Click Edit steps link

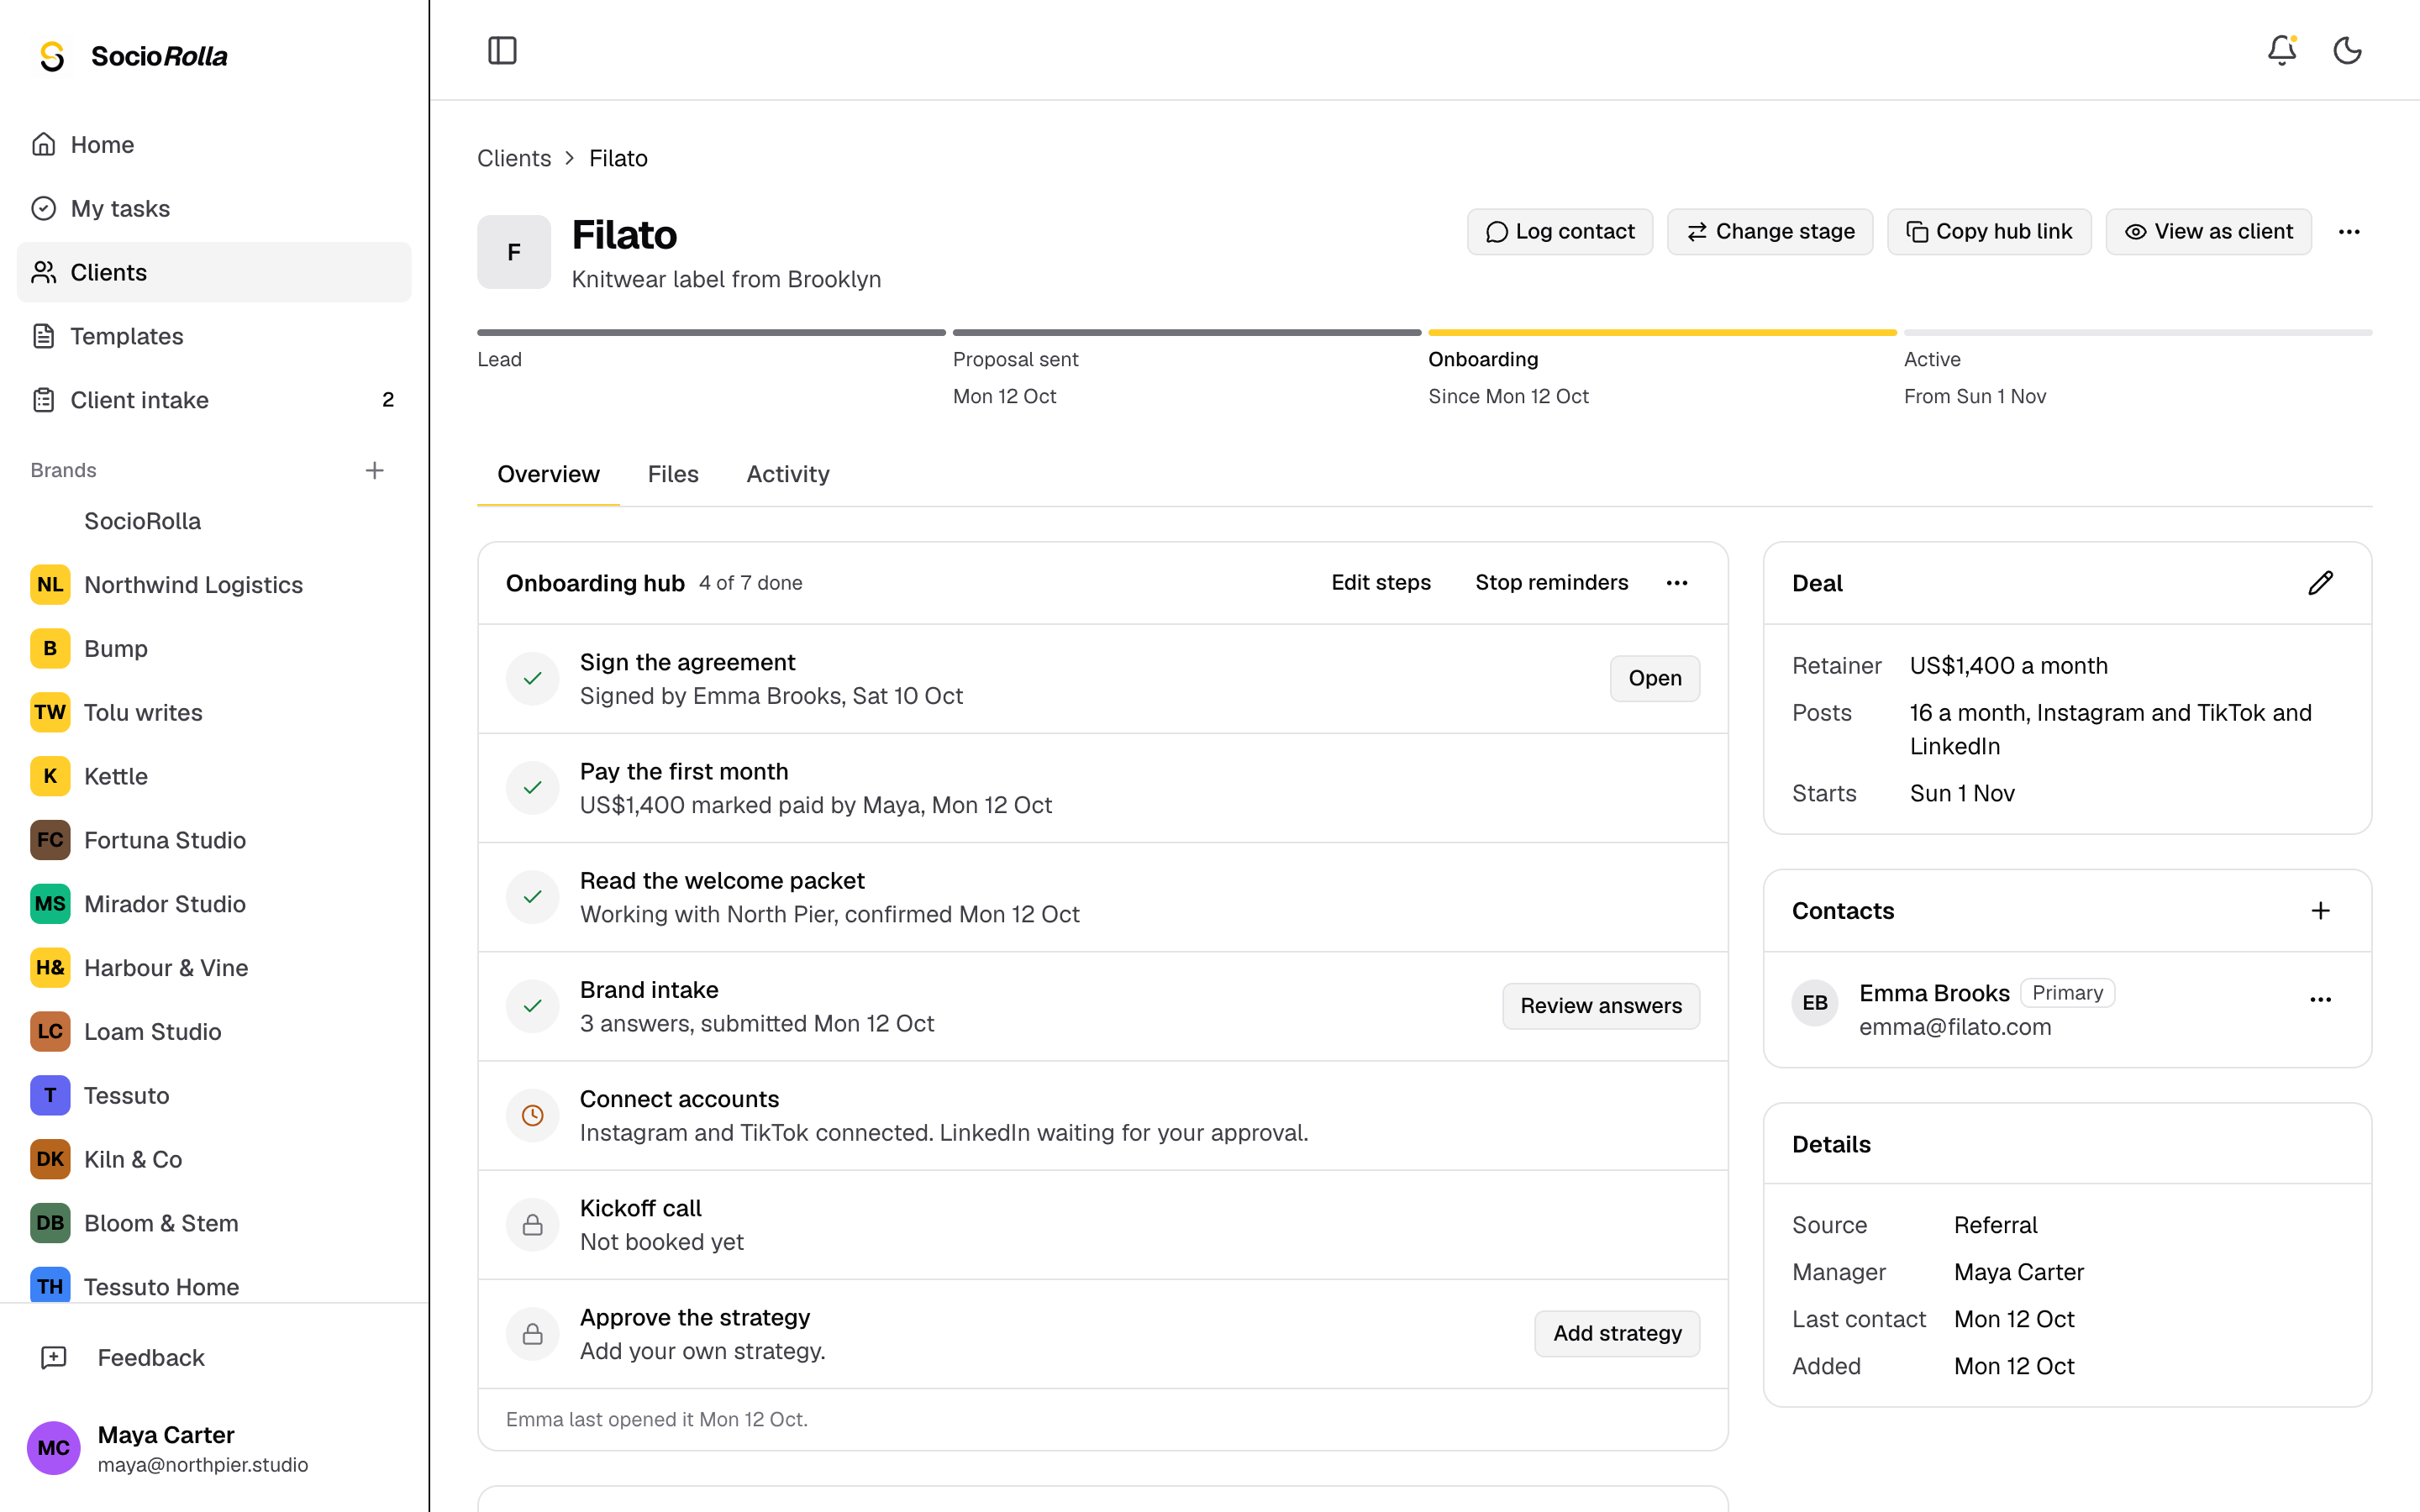1381,583
